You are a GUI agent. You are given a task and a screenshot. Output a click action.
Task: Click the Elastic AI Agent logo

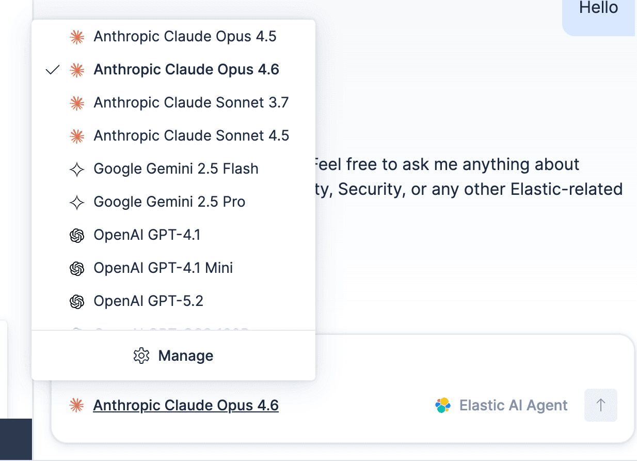443,405
